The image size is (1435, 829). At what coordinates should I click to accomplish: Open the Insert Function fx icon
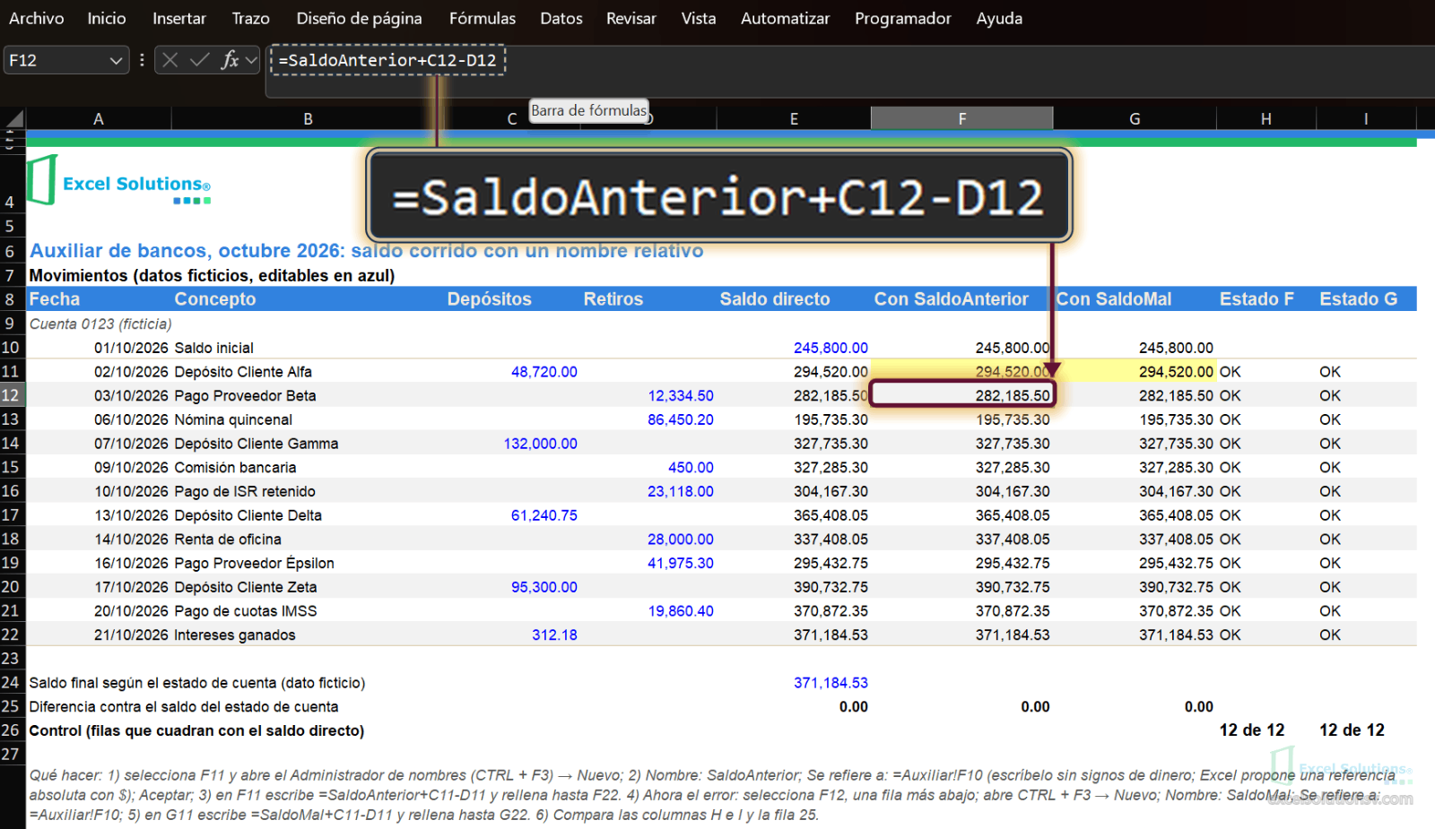(x=230, y=60)
